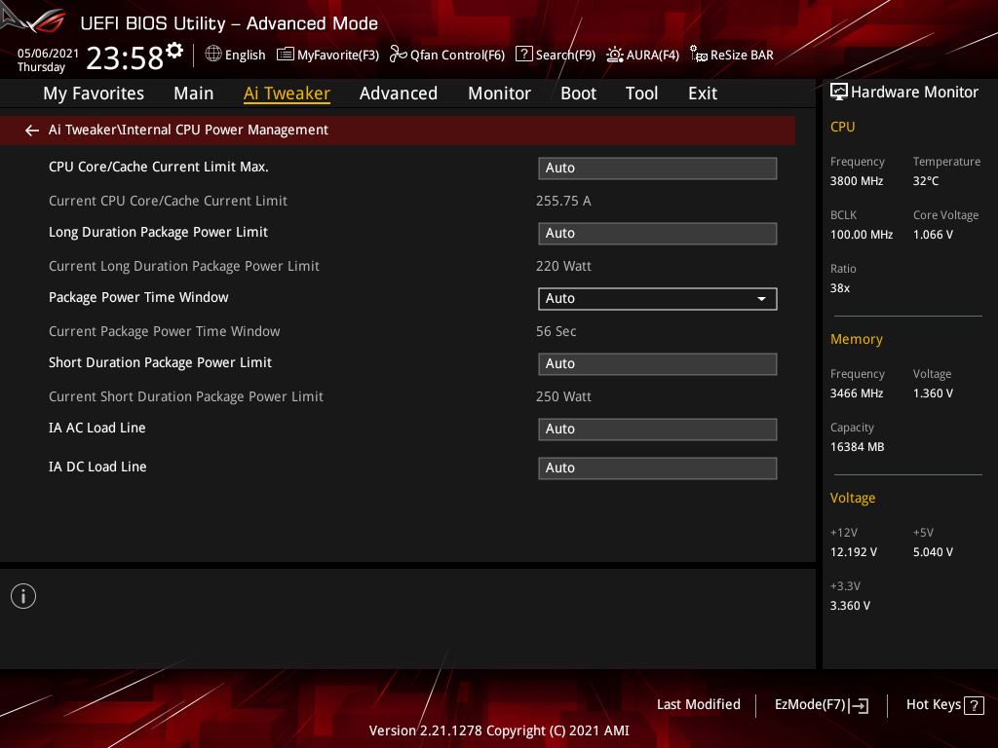Open the clock settings gear icon
Screen dimensions: 998x748
(x=175, y=50)
